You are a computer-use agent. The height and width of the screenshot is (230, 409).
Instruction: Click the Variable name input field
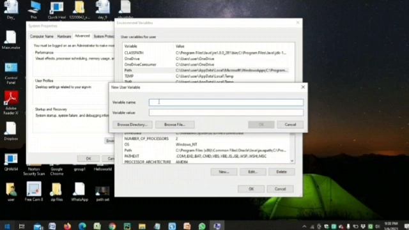point(226,102)
